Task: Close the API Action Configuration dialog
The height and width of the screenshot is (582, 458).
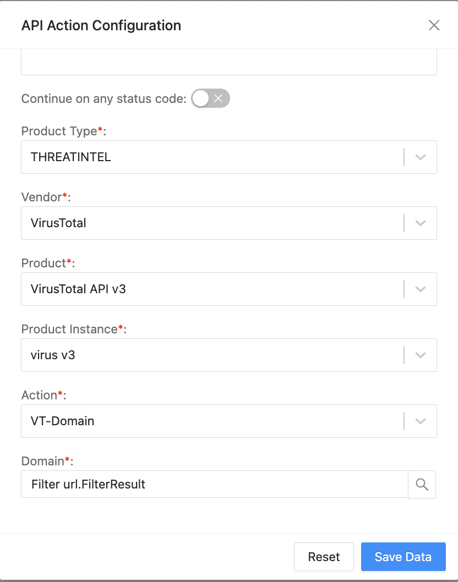Action: point(434,25)
